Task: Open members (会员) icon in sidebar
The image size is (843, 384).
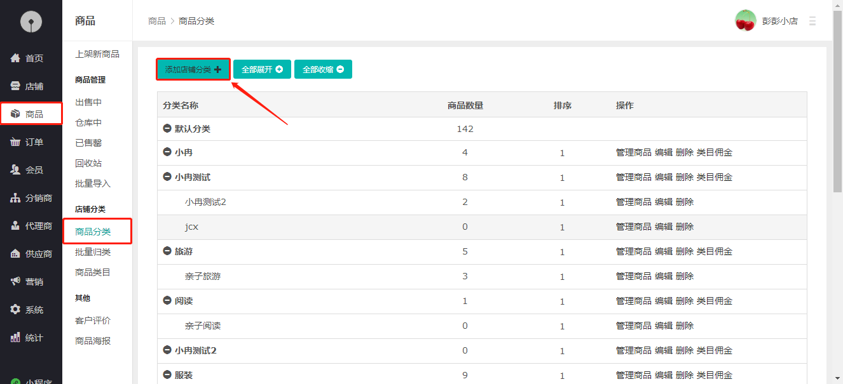Action: point(16,170)
